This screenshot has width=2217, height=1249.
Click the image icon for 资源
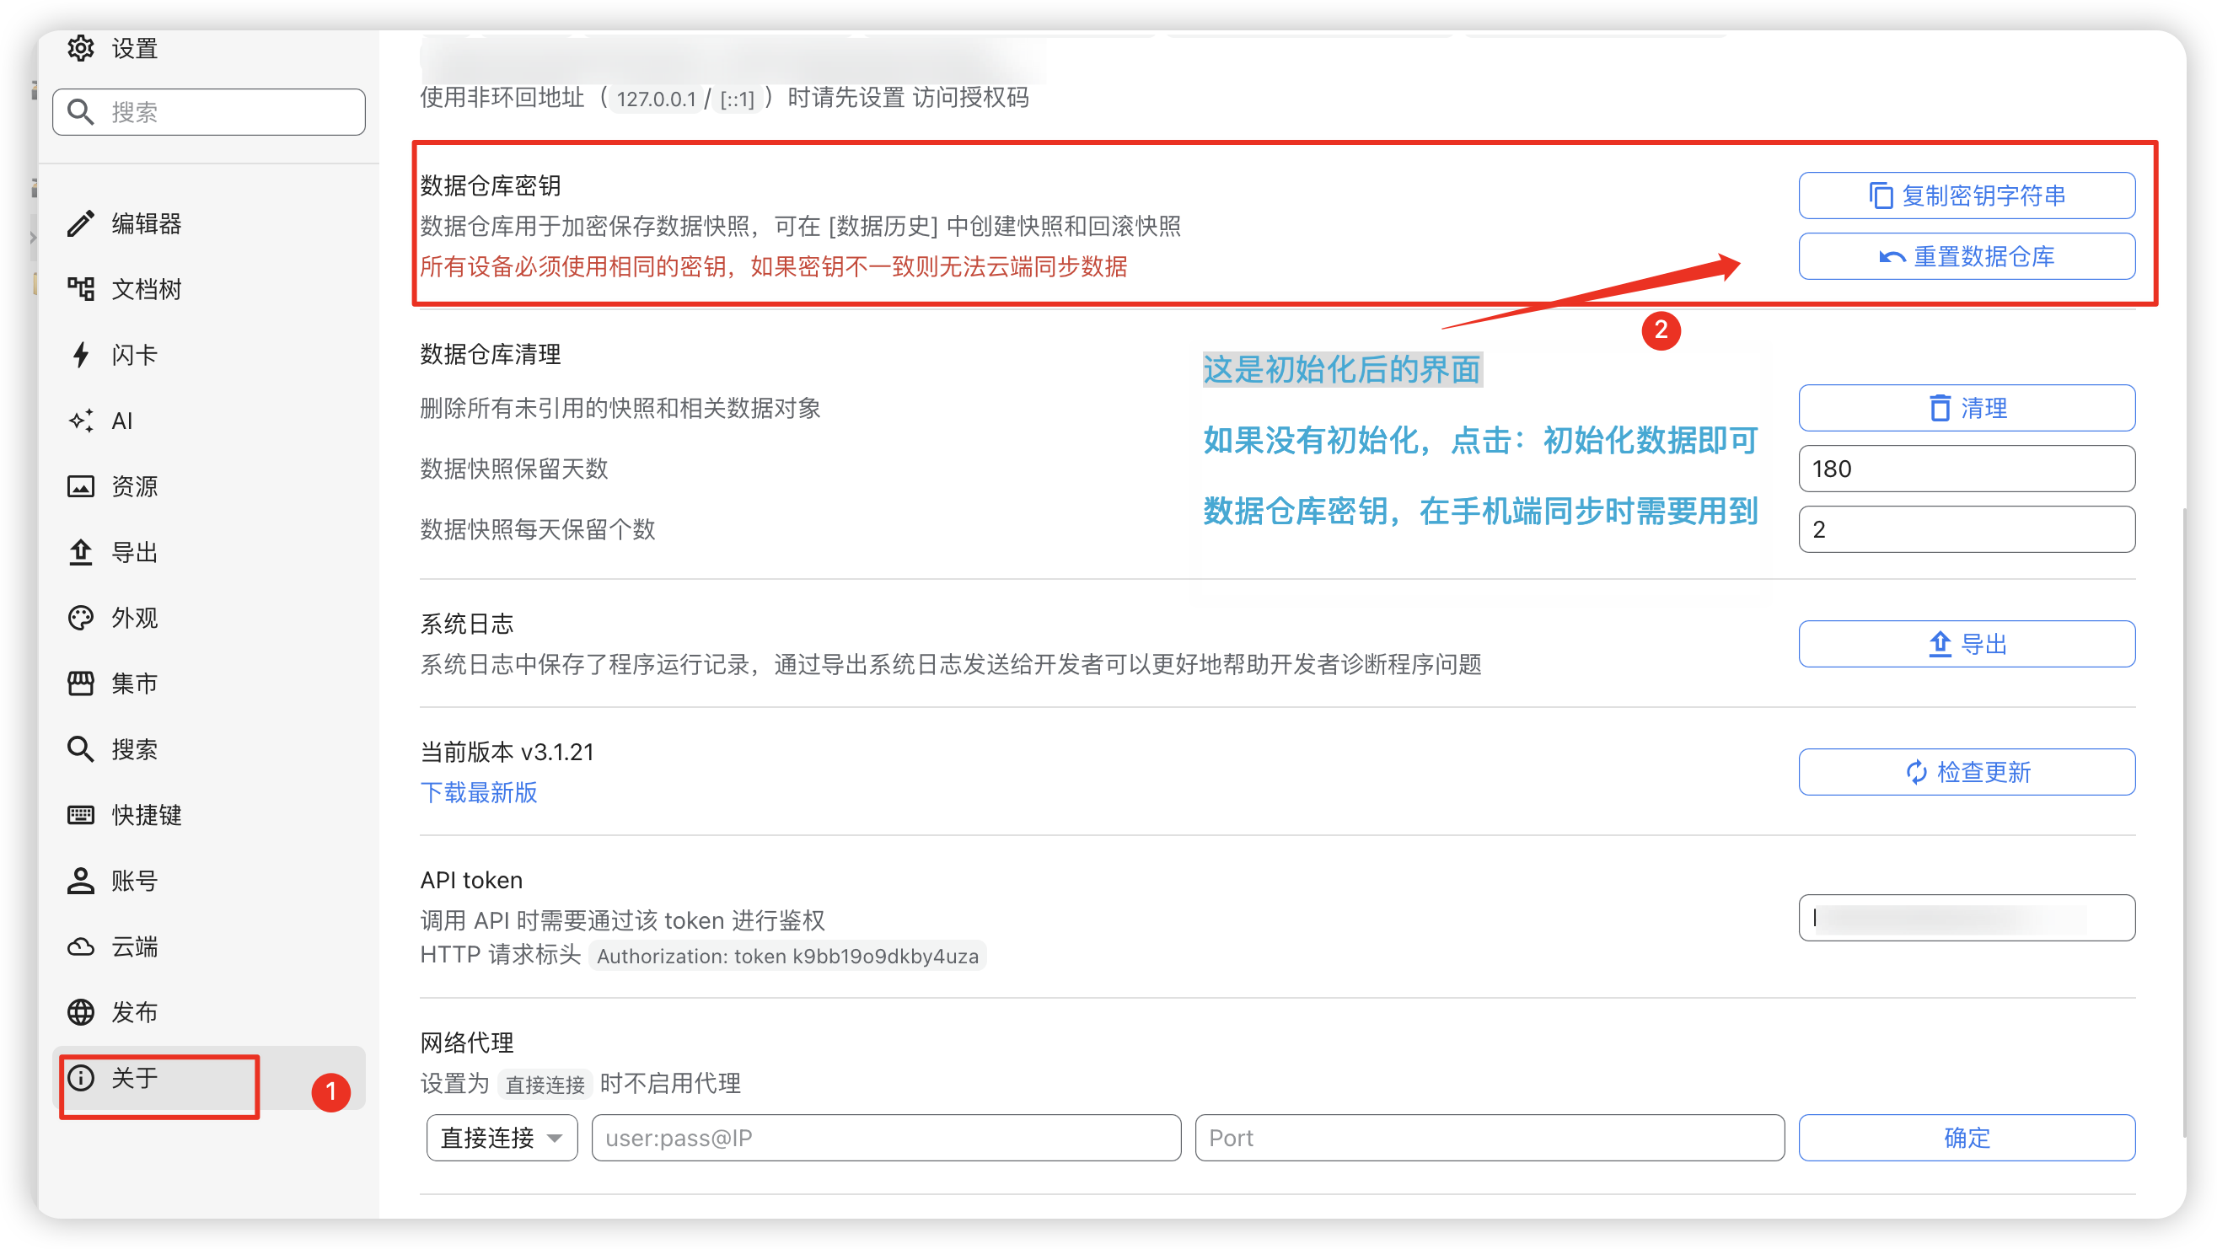tap(81, 486)
